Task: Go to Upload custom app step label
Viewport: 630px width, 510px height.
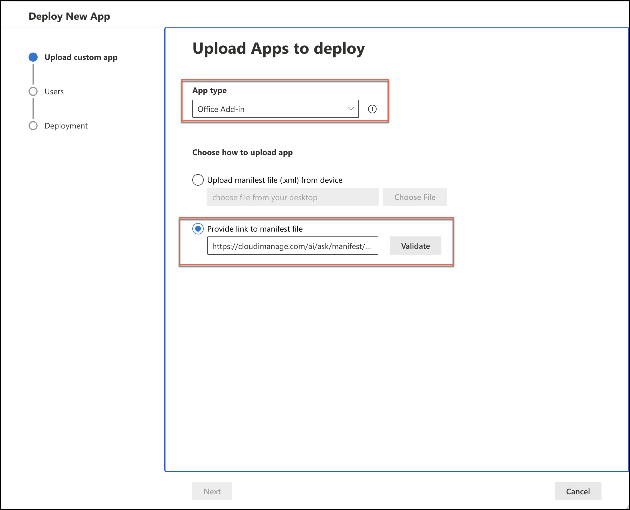Action: 81,57
